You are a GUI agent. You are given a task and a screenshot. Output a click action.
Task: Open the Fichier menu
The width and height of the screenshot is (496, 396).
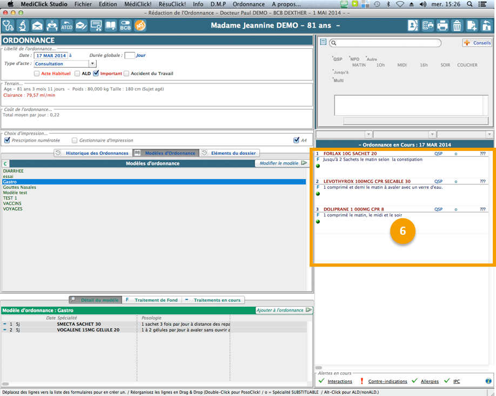[83, 4]
